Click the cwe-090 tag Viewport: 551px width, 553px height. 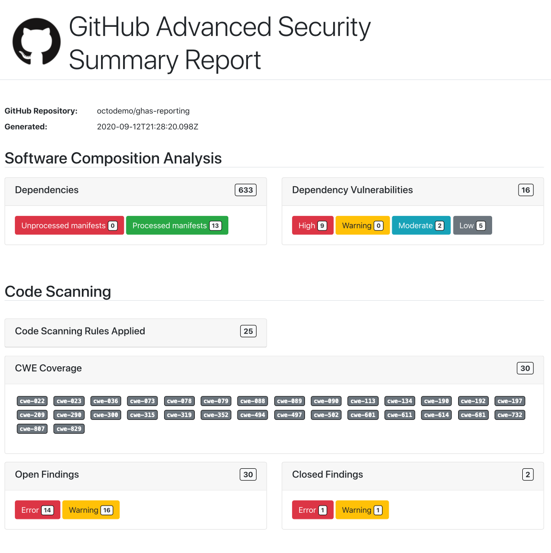[x=326, y=401]
